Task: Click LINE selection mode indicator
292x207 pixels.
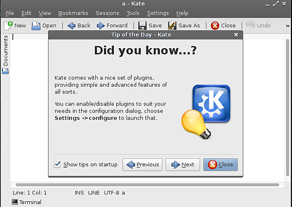Action: (x=94, y=193)
